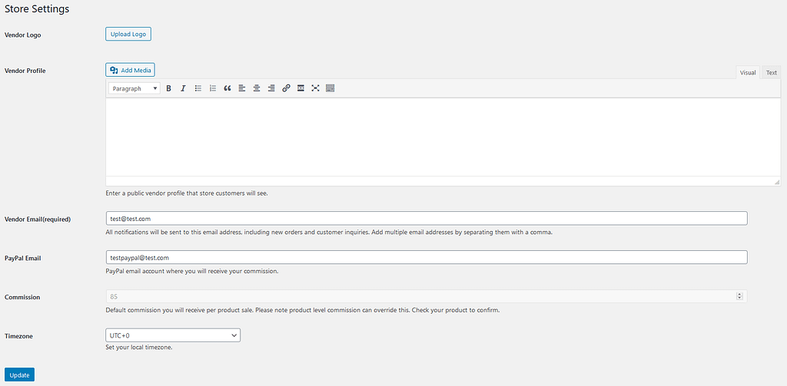The image size is (787, 386).
Task: Click the Commission number stepper arrows
Action: point(739,296)
